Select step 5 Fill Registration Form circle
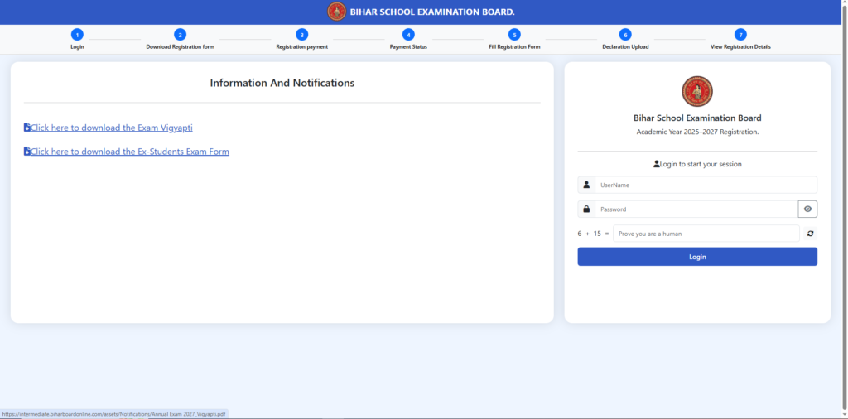The image size is (848, 419). (x=514, y=35)
